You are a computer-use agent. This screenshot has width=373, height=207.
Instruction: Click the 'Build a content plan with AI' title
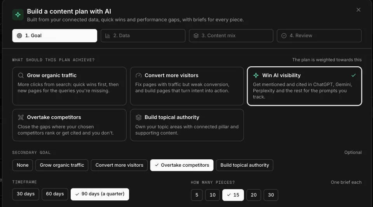69,11
